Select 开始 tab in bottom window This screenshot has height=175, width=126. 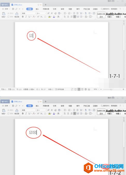[x=30, y=106]
